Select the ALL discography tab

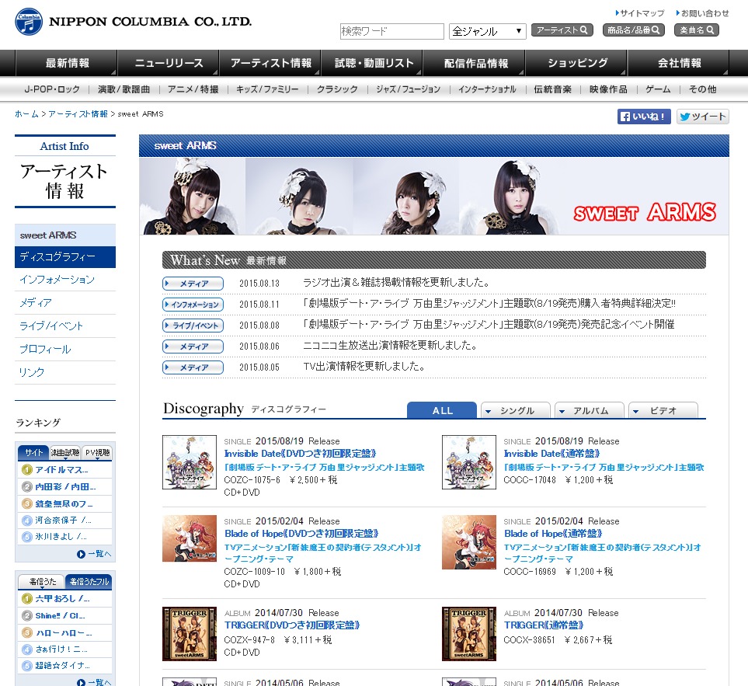[442, 410]
